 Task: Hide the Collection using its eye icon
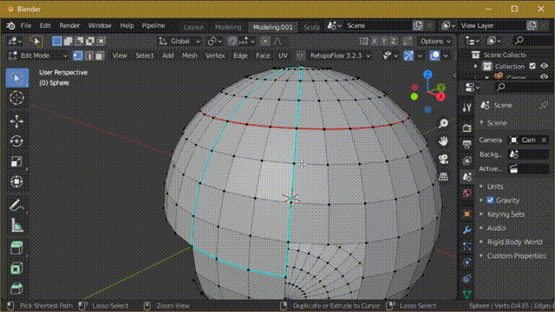click(x=544, y=66)
